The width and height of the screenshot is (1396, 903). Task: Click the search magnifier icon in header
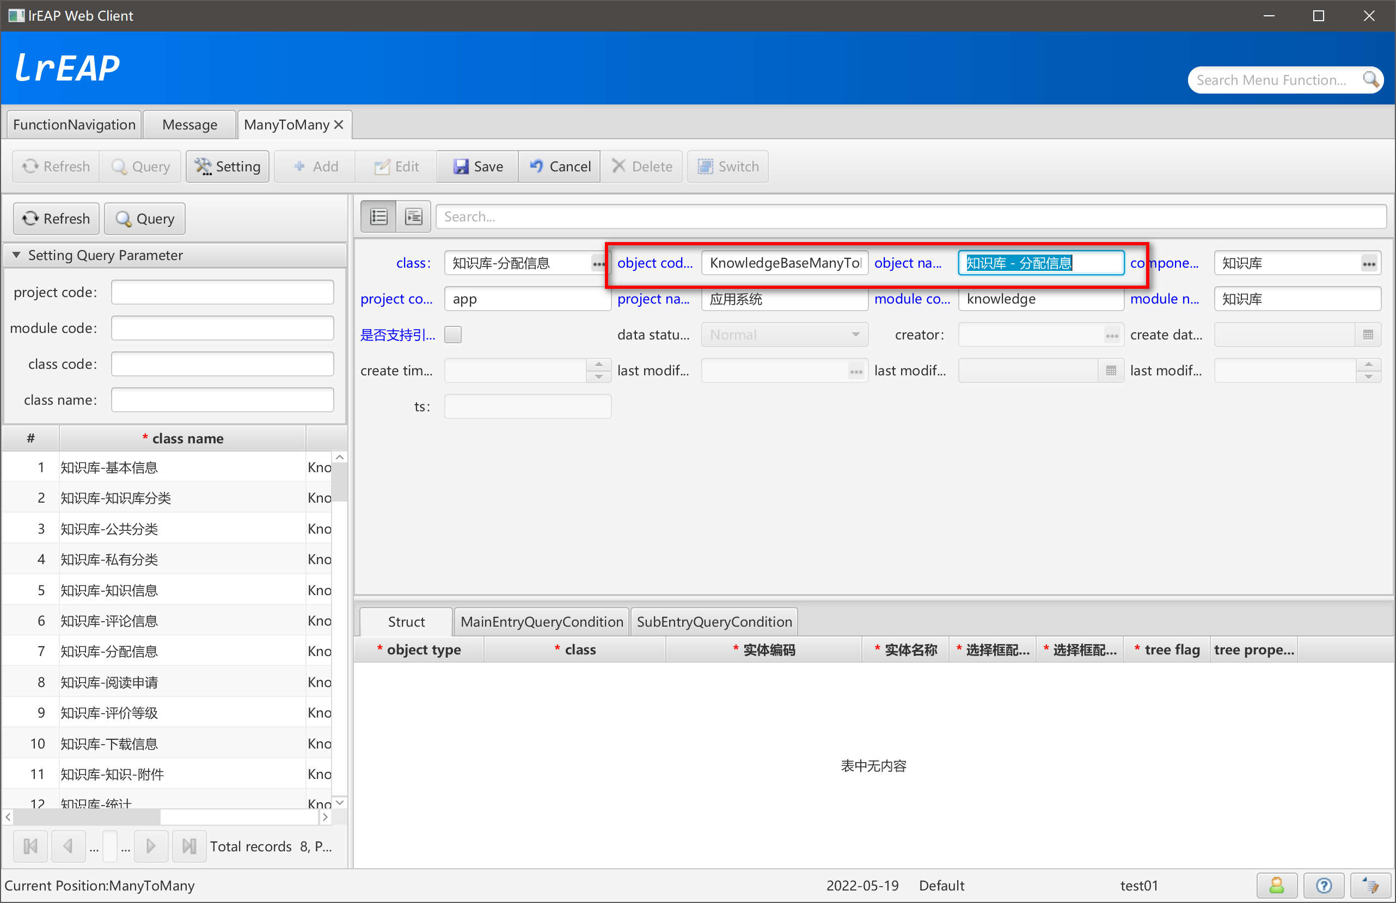(1371, 80)
